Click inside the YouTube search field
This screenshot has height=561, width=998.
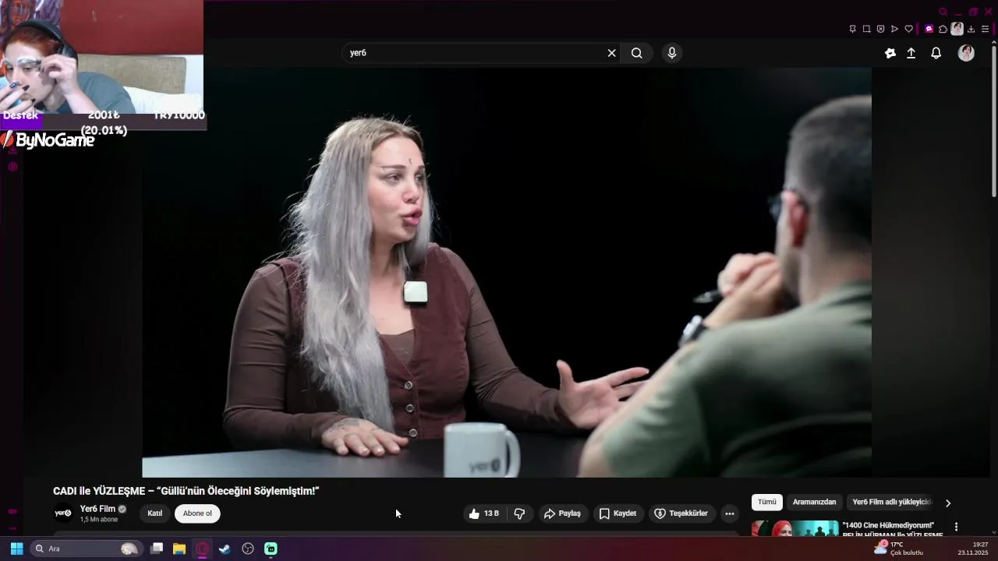(476, 53)
